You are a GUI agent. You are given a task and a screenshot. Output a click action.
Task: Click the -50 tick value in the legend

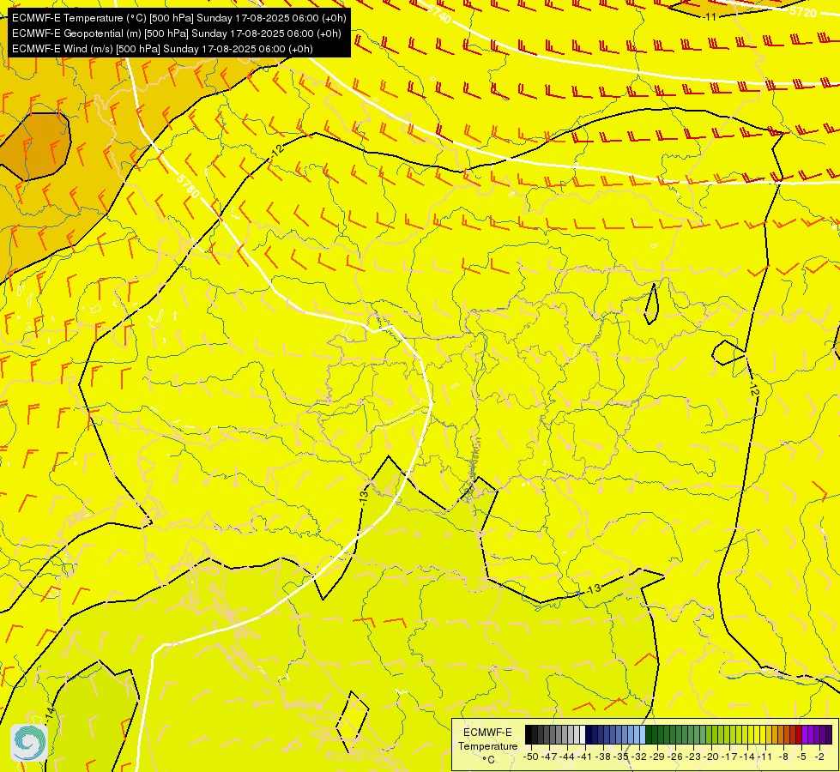(x=531, y=757)
